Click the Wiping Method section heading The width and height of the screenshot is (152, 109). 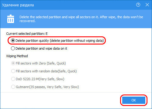pyautogui.click(x=17, y=56)
